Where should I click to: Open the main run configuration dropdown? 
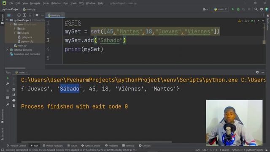[x=221, y=9]
